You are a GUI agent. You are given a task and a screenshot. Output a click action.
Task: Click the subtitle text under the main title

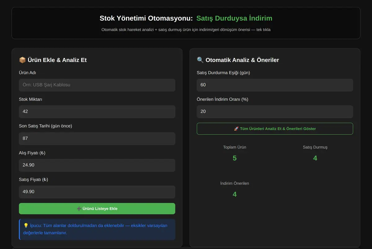[x=186, y=30]
